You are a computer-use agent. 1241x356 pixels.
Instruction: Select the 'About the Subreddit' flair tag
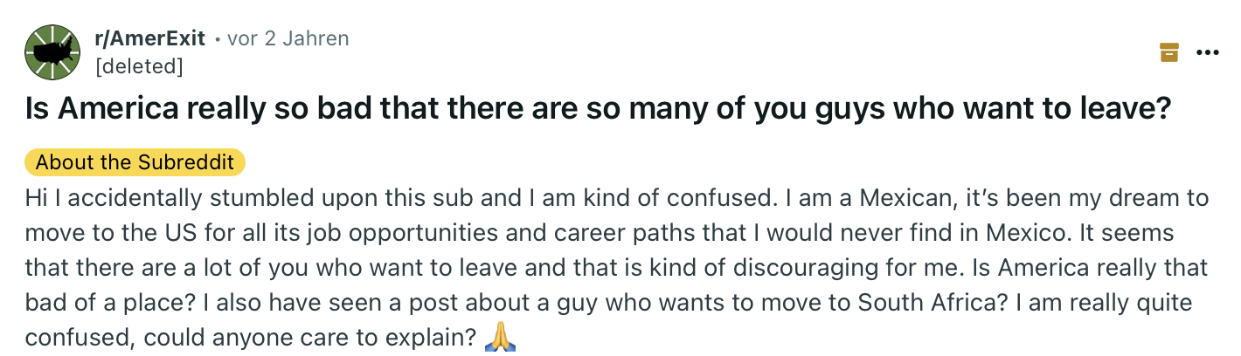pyautogui.click(x=135, y=162)
